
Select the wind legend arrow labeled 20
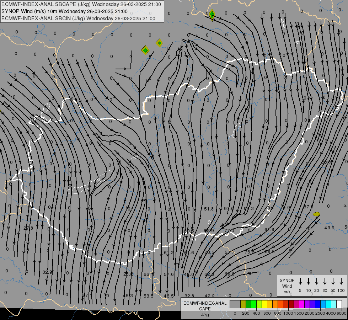coord(316,281)
